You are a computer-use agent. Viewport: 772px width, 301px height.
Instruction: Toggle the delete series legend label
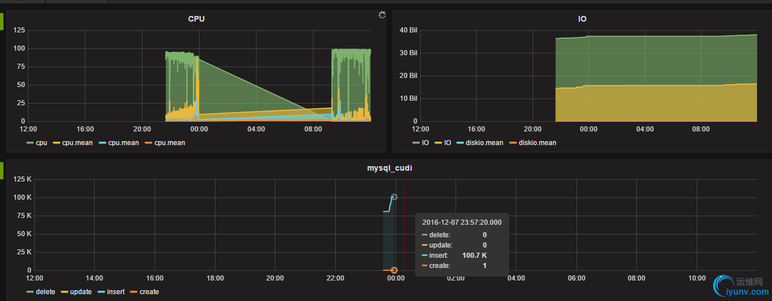click(x=46, y=292)
